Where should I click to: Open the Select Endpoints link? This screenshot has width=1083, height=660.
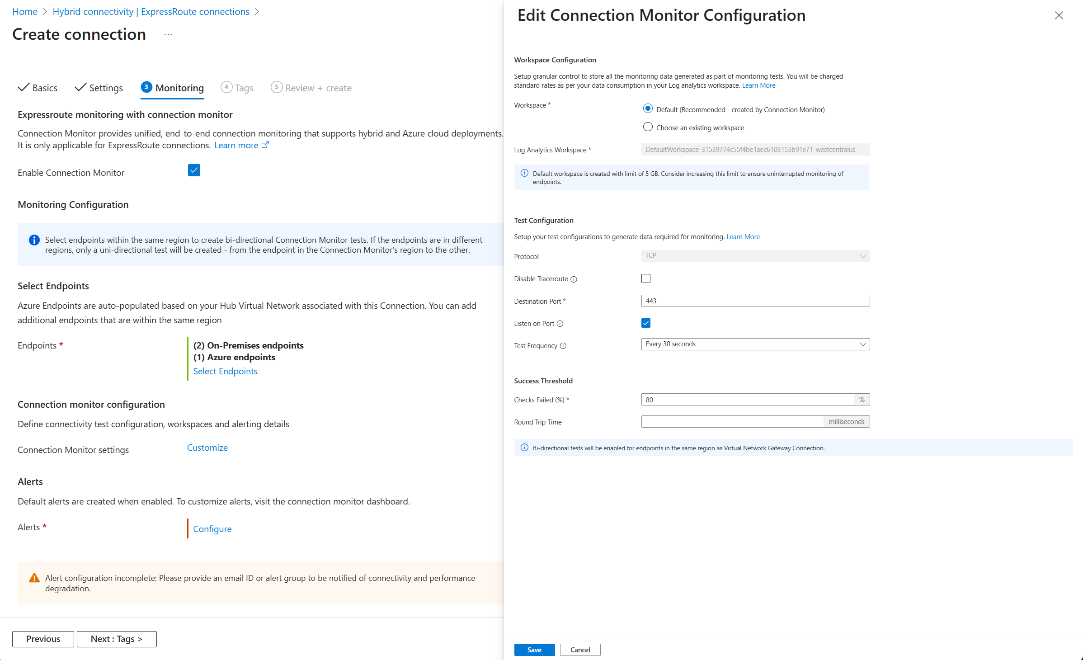225,371
